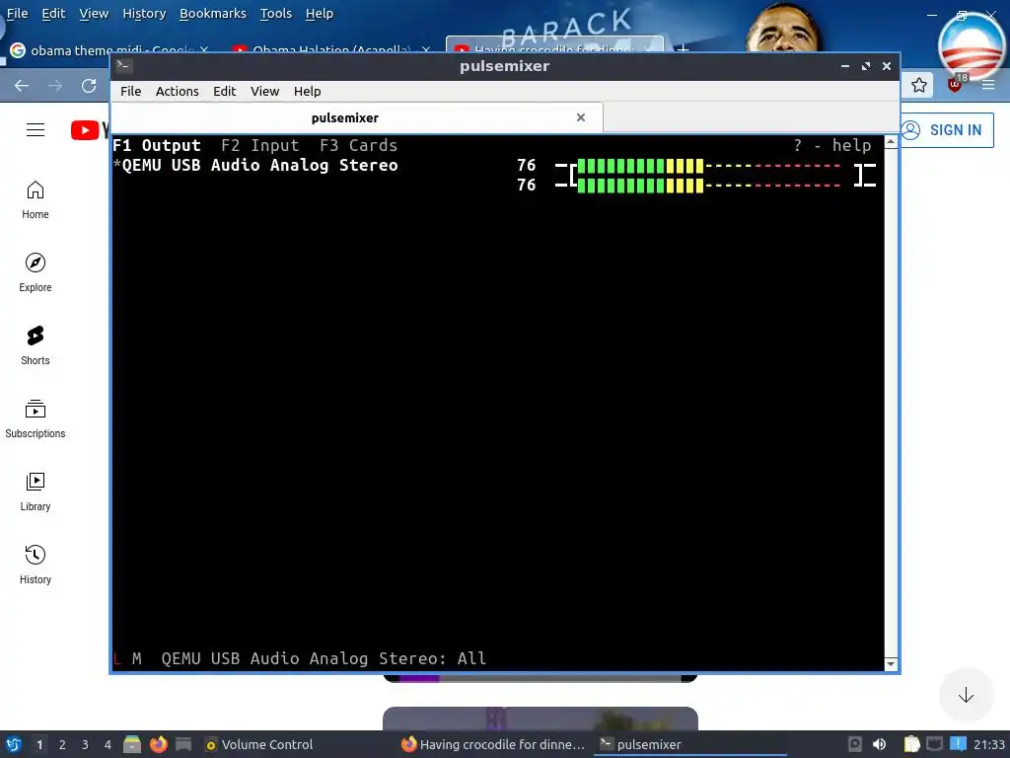The width and height of the screenshot is (1010, 758).
Task: Launch Firefox from taskbar quick launch
Action: [158, 744]
